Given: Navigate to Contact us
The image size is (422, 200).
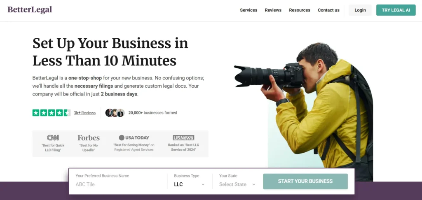Looking at the screenshot, I should pos(328,10).
